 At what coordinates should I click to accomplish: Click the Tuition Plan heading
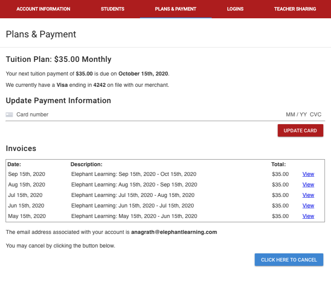click(x=58, y=59)
